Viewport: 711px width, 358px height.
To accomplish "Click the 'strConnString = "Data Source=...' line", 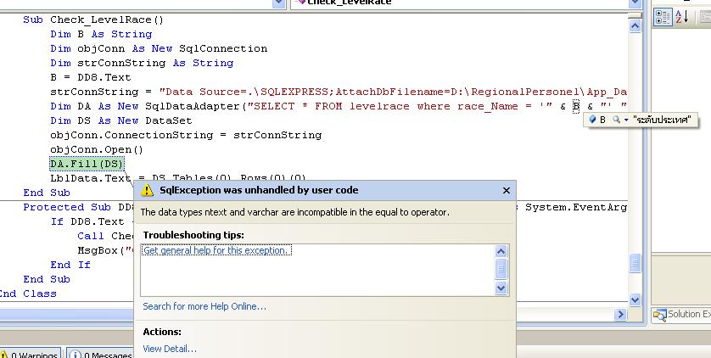I will pyautogui.click(x=339, y=92).
